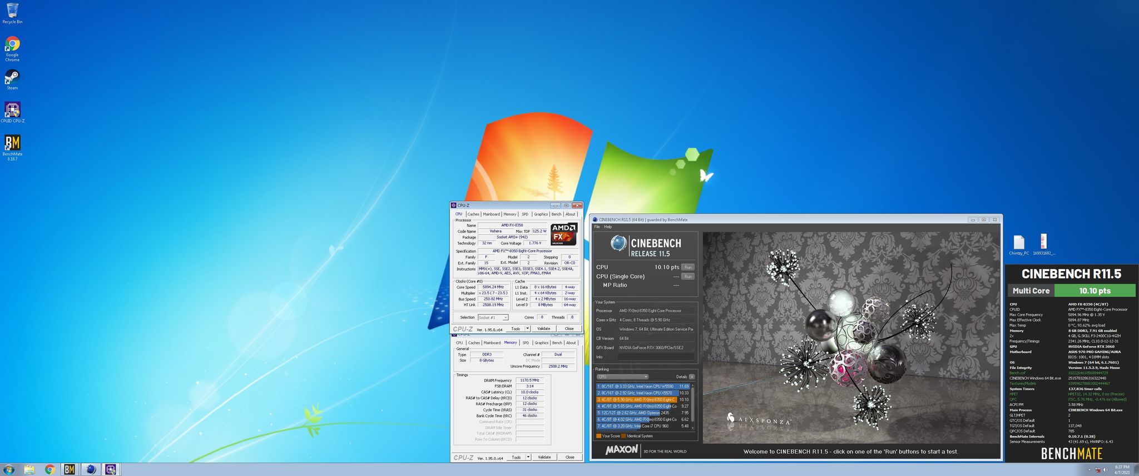Image resolution: width=1139 pixels, height=476 pixels.
Task: Click the AMD FX processor logo in CPU-Z
Action: tap(564, 234)
